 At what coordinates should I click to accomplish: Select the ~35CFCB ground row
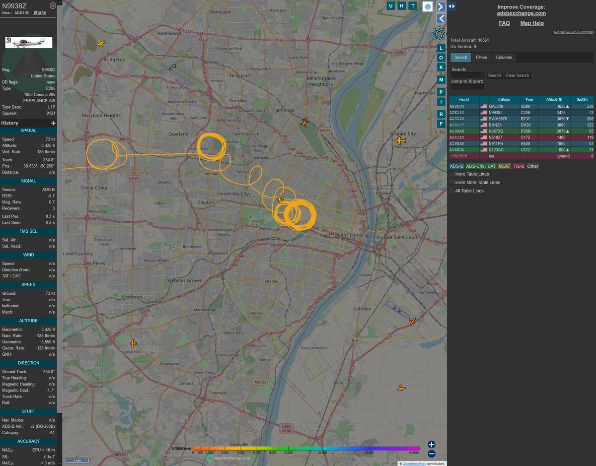521,156
